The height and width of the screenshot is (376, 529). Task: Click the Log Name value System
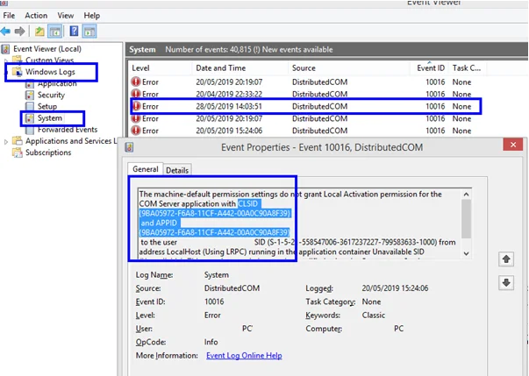coord(217,275)
